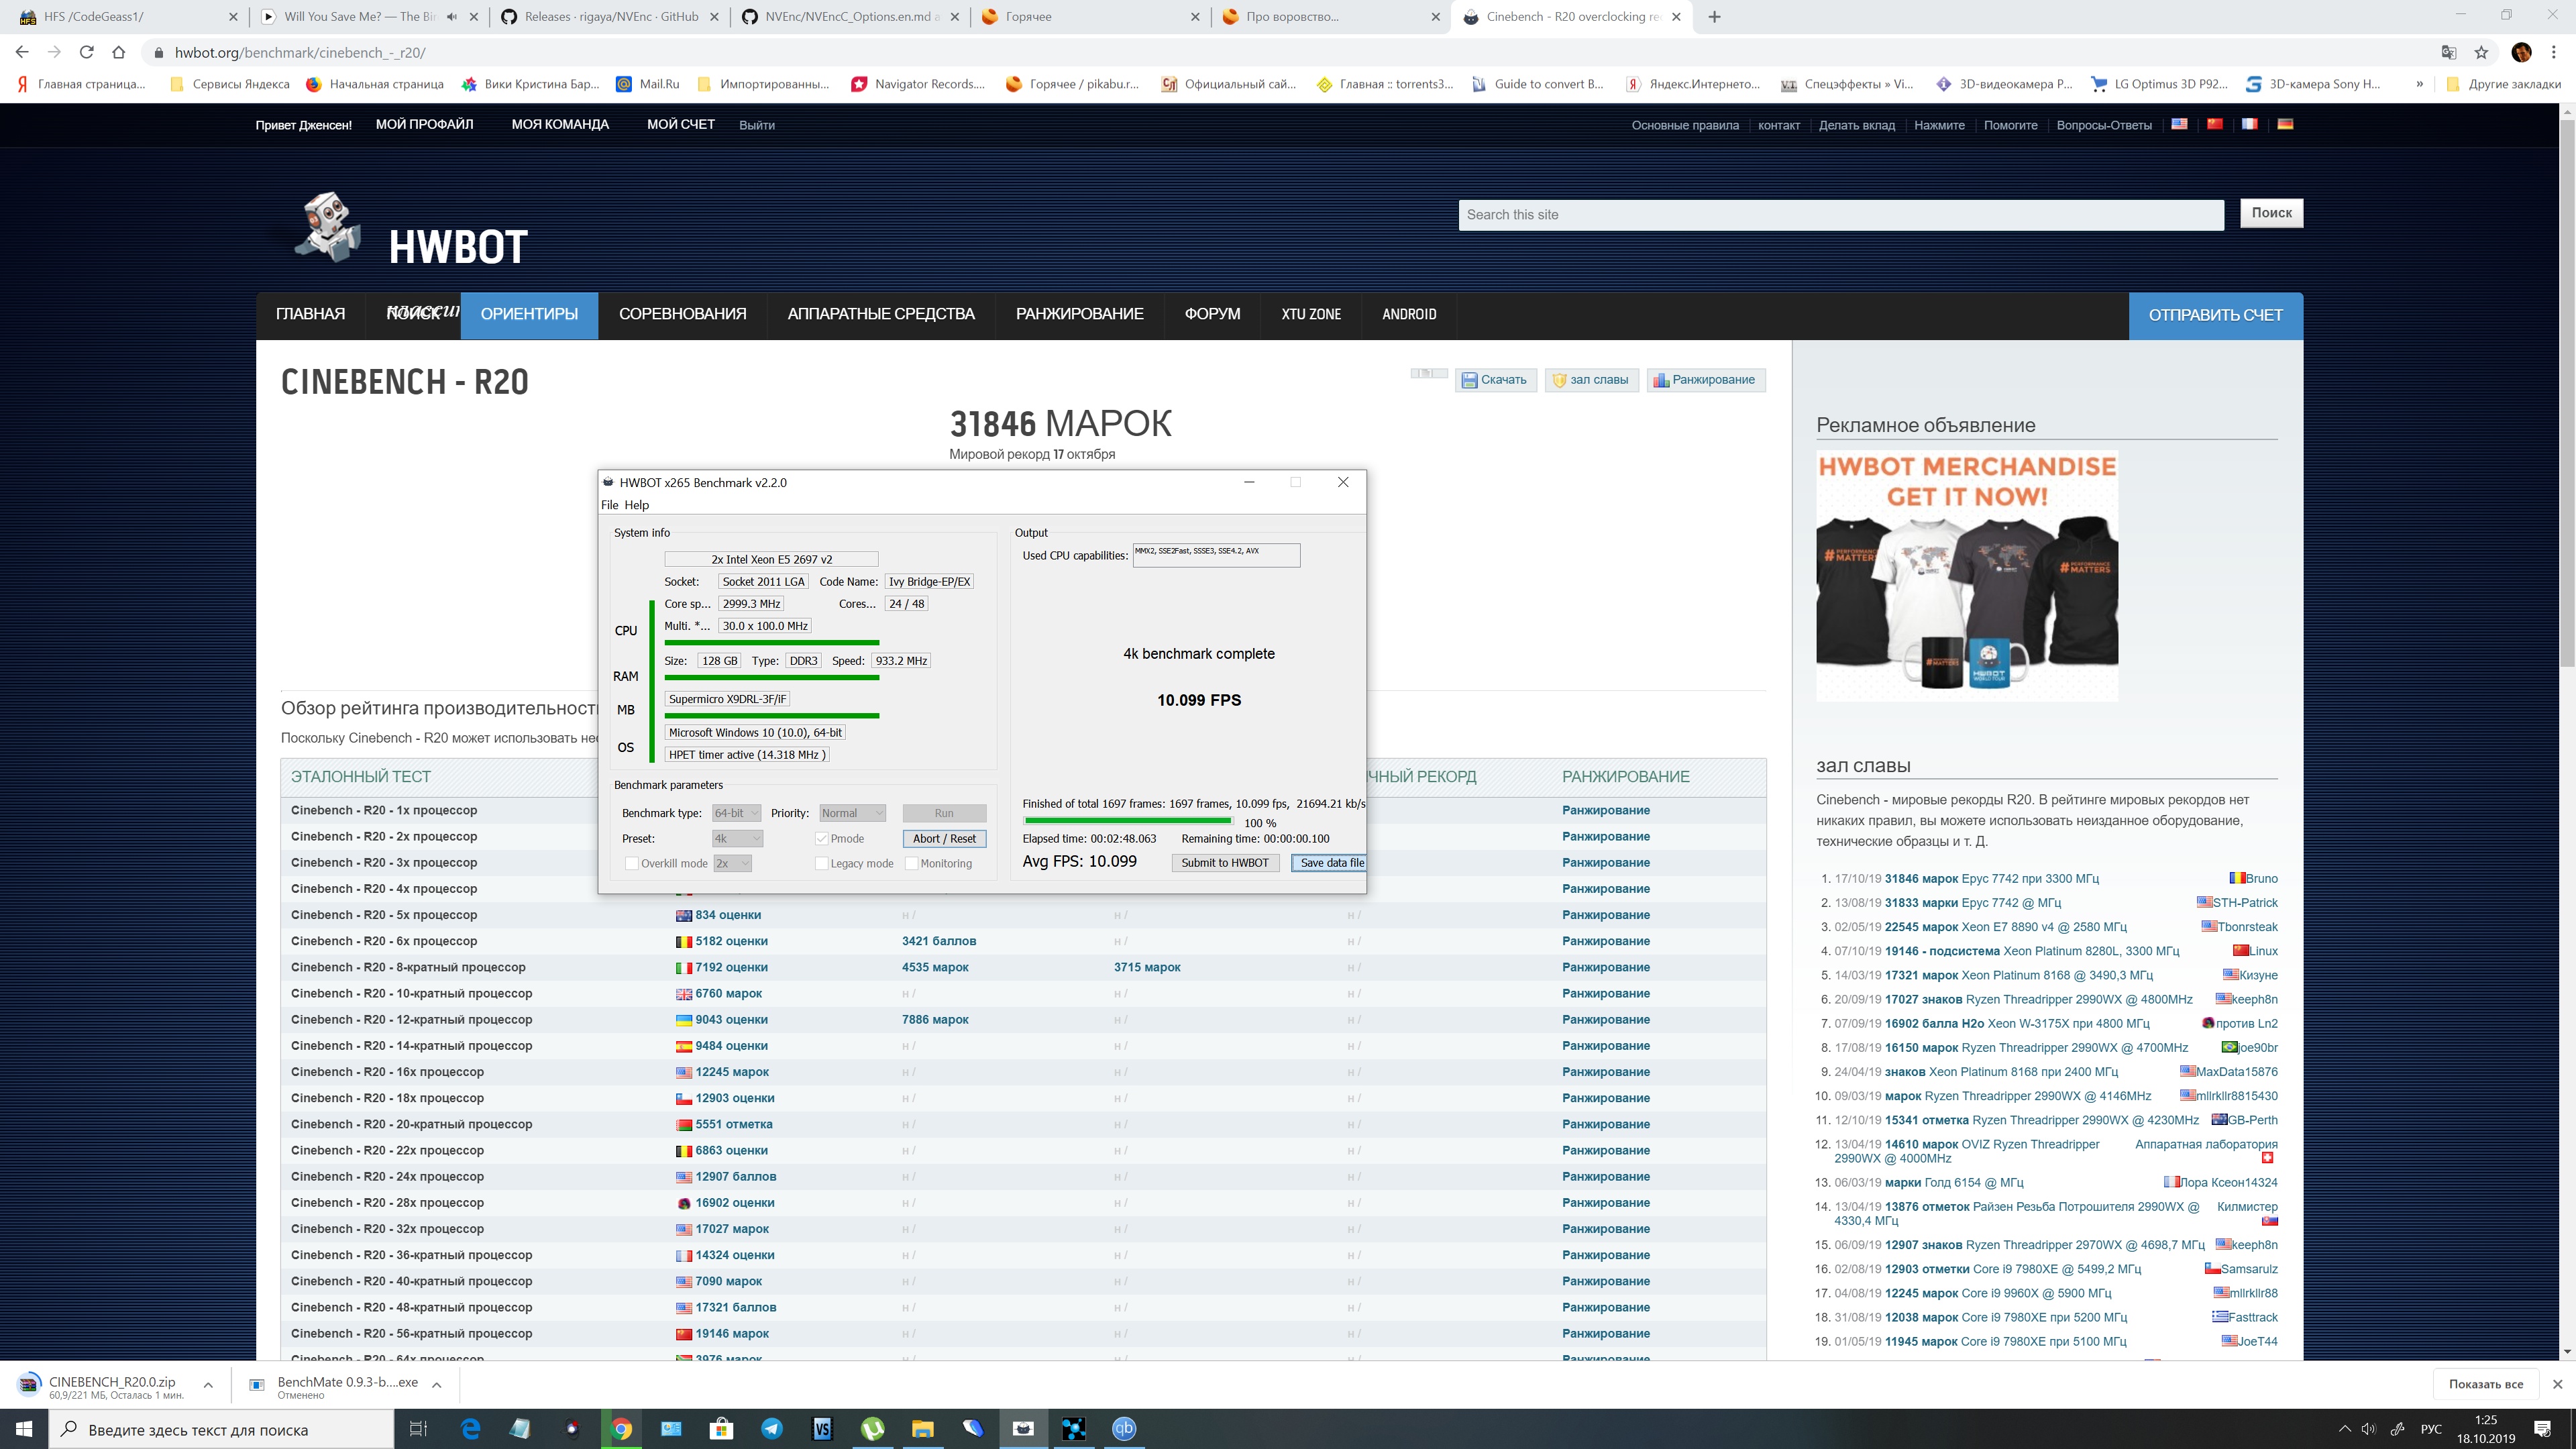Click the benchmark 100 % progress bar

(1127, 821)
